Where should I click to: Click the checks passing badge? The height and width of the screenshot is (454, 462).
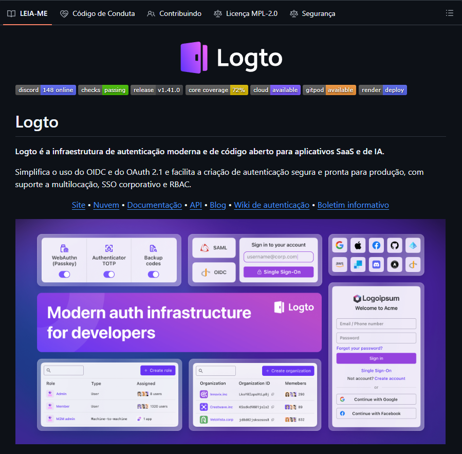[103, 90]
